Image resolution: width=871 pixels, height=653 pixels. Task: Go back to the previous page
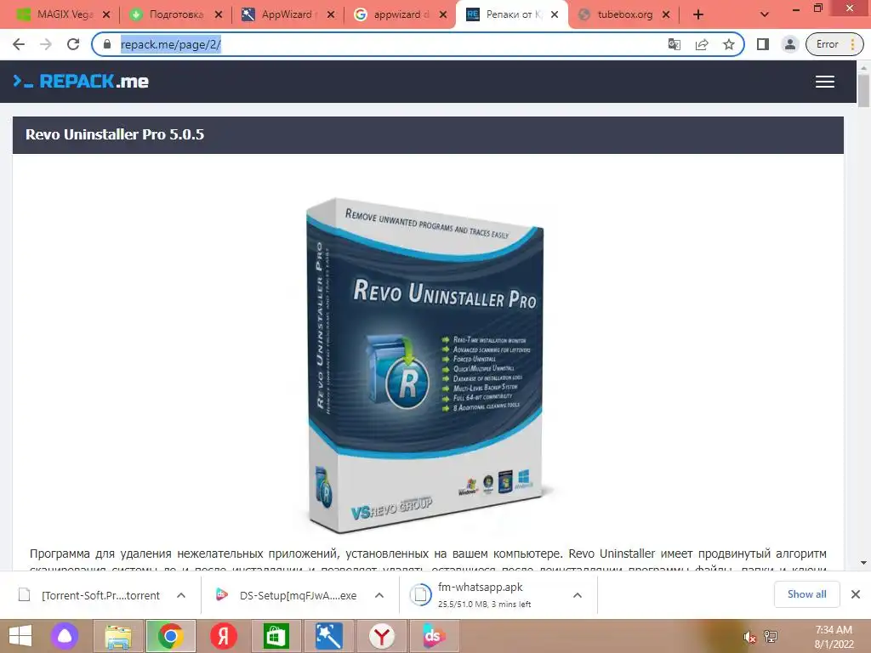(19, 44)
